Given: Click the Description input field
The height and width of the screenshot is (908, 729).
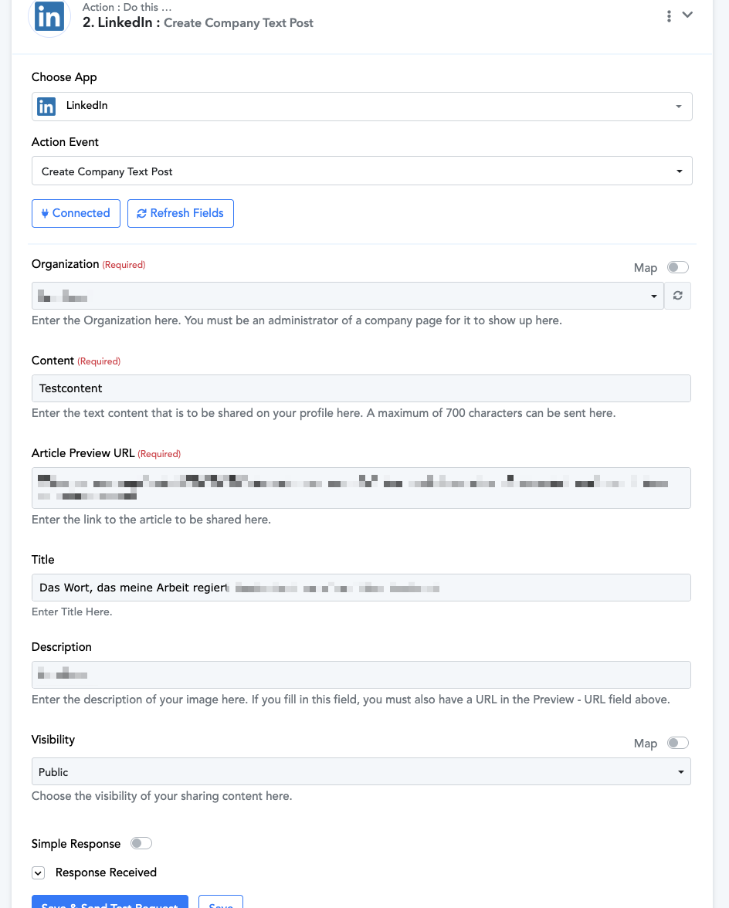Looking at the screenshot, I should coord(361,675).
